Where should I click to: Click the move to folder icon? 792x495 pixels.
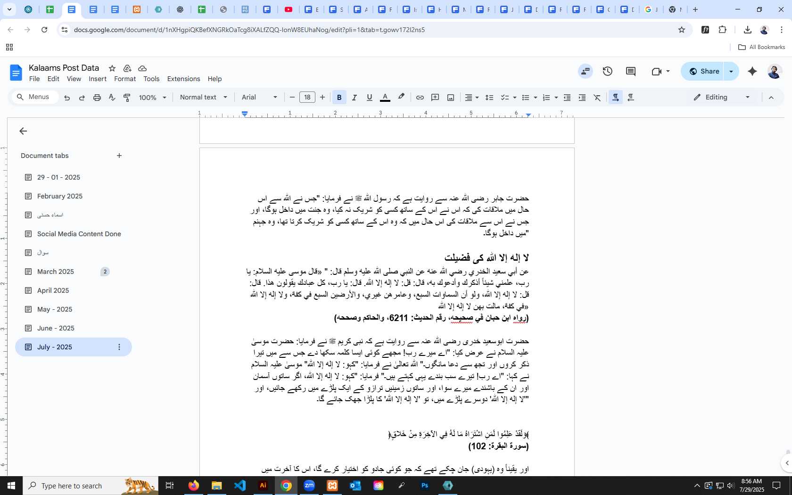click(127, 68)
